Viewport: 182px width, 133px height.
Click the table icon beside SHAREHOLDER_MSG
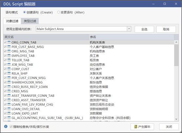(x=9, y=82)
